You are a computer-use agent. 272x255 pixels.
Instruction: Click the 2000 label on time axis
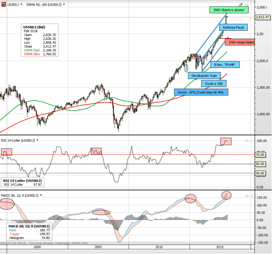point(37,247)
